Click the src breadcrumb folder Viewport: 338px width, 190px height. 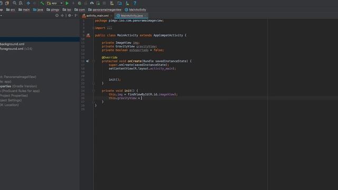coord(11,9)
